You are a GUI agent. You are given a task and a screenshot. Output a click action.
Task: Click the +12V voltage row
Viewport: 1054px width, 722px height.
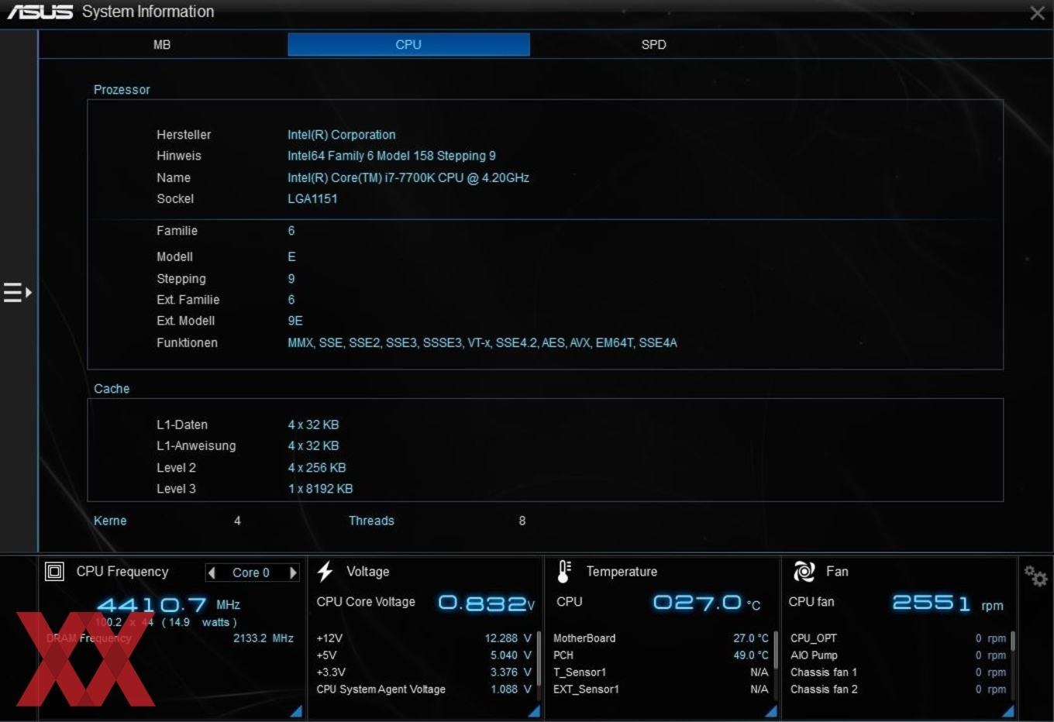click(x=424, y=638)
